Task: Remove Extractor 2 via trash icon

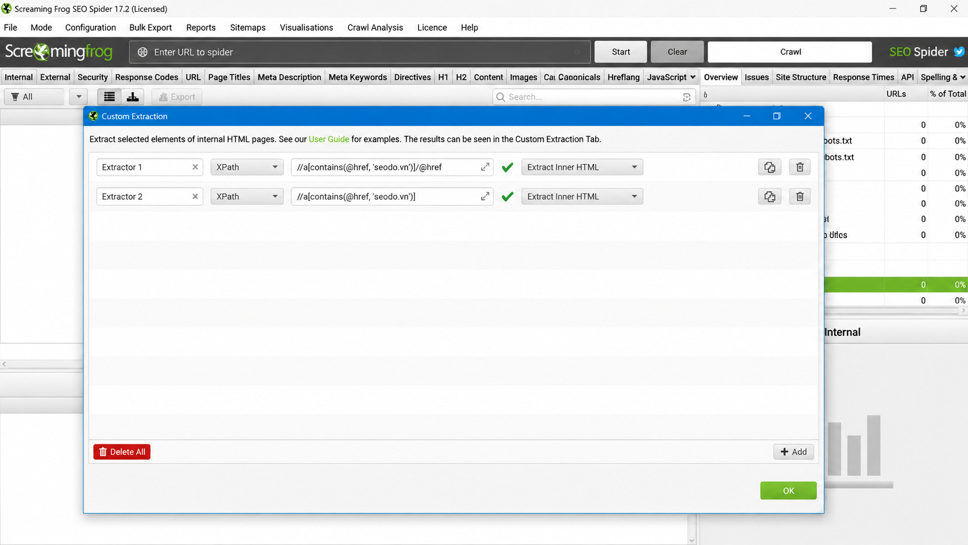Action: tap(800, 197)
